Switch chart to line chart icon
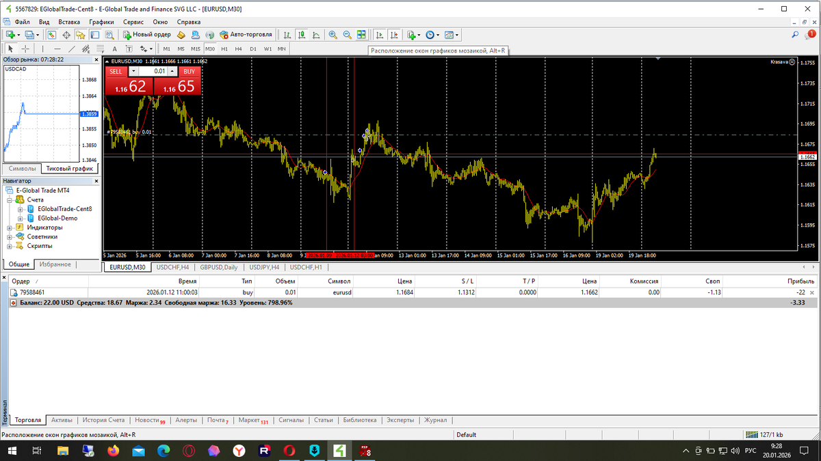 point(315,34)
